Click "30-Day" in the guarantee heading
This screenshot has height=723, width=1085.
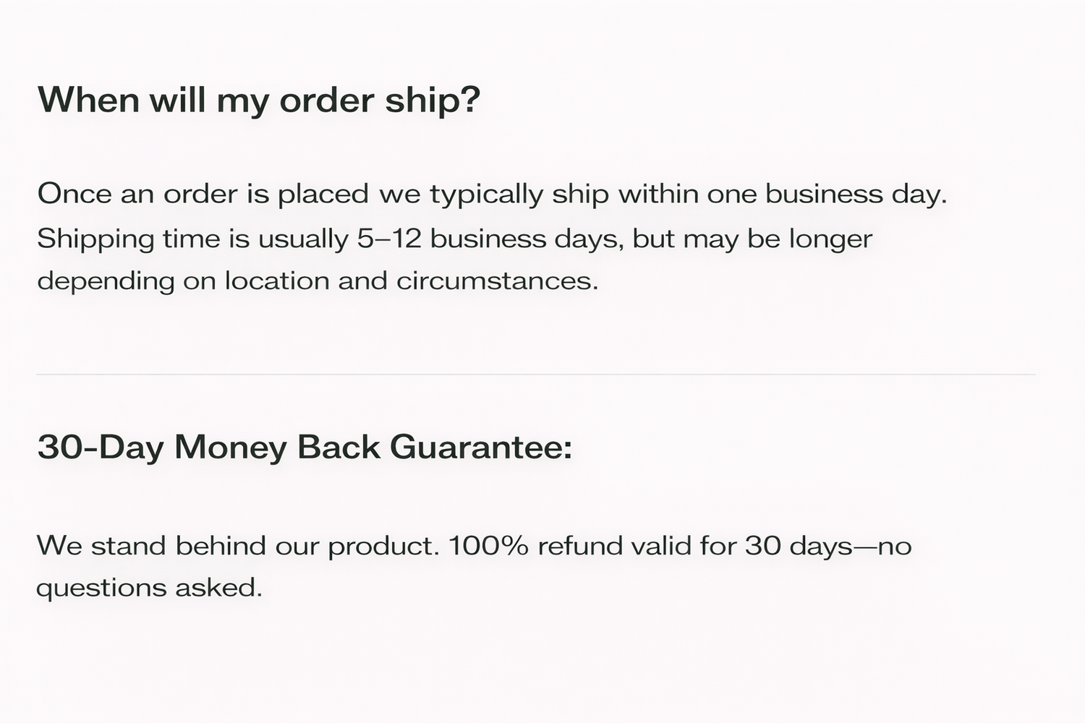click(101, 447)
